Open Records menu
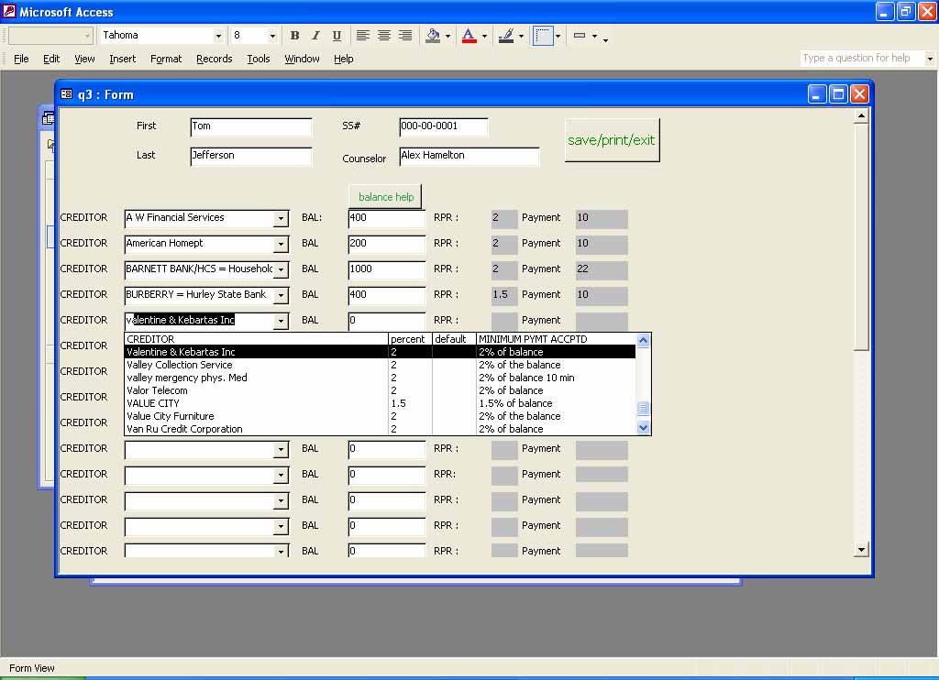The width and height of the screenshot is (939, 680). click(214, 59)
